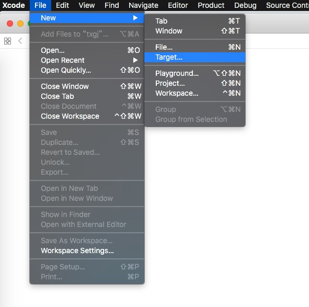
Task: Choose File... from New submenu
Action: (194, 47)
